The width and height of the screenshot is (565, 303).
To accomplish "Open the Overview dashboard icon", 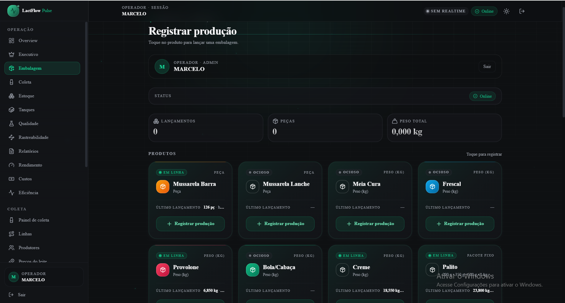I will click(11, 41).
